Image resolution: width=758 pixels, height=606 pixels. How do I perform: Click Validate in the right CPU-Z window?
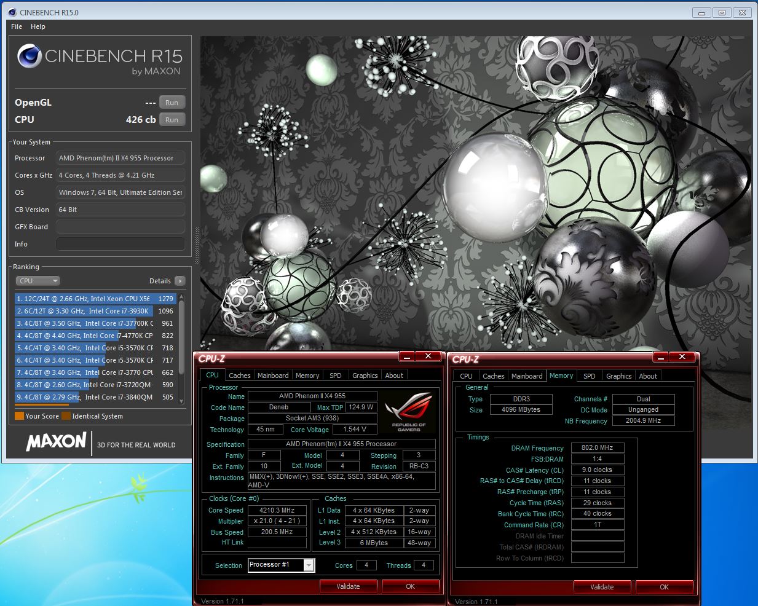click(x=602, y=587)
